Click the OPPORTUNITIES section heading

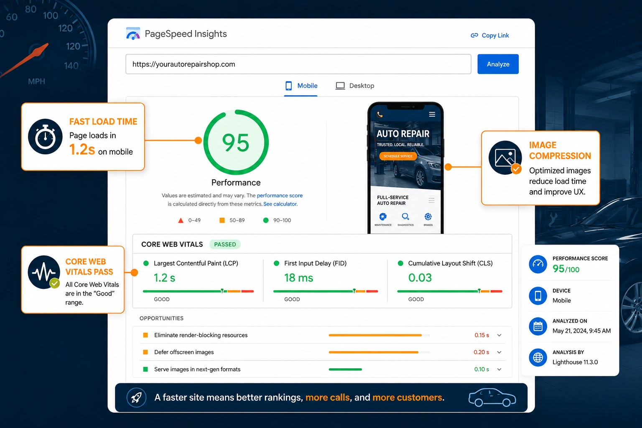click(x=161, y=318)
